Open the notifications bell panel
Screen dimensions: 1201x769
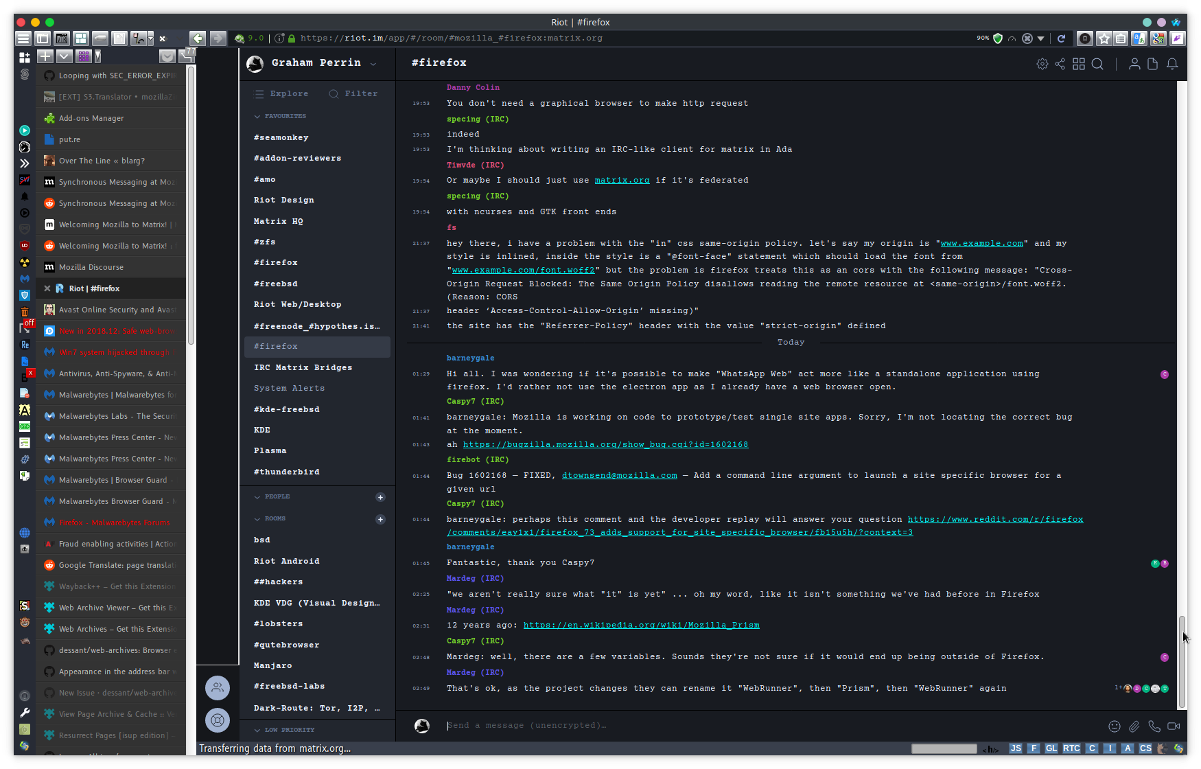click(1172, 64)
